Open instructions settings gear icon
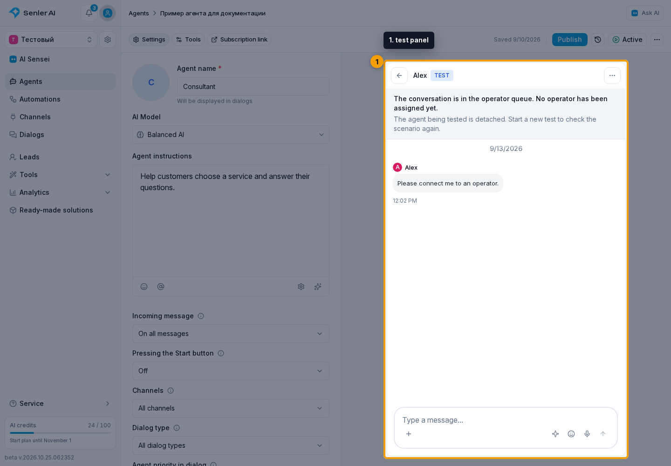671x466 pixels. tap(301, 287)
